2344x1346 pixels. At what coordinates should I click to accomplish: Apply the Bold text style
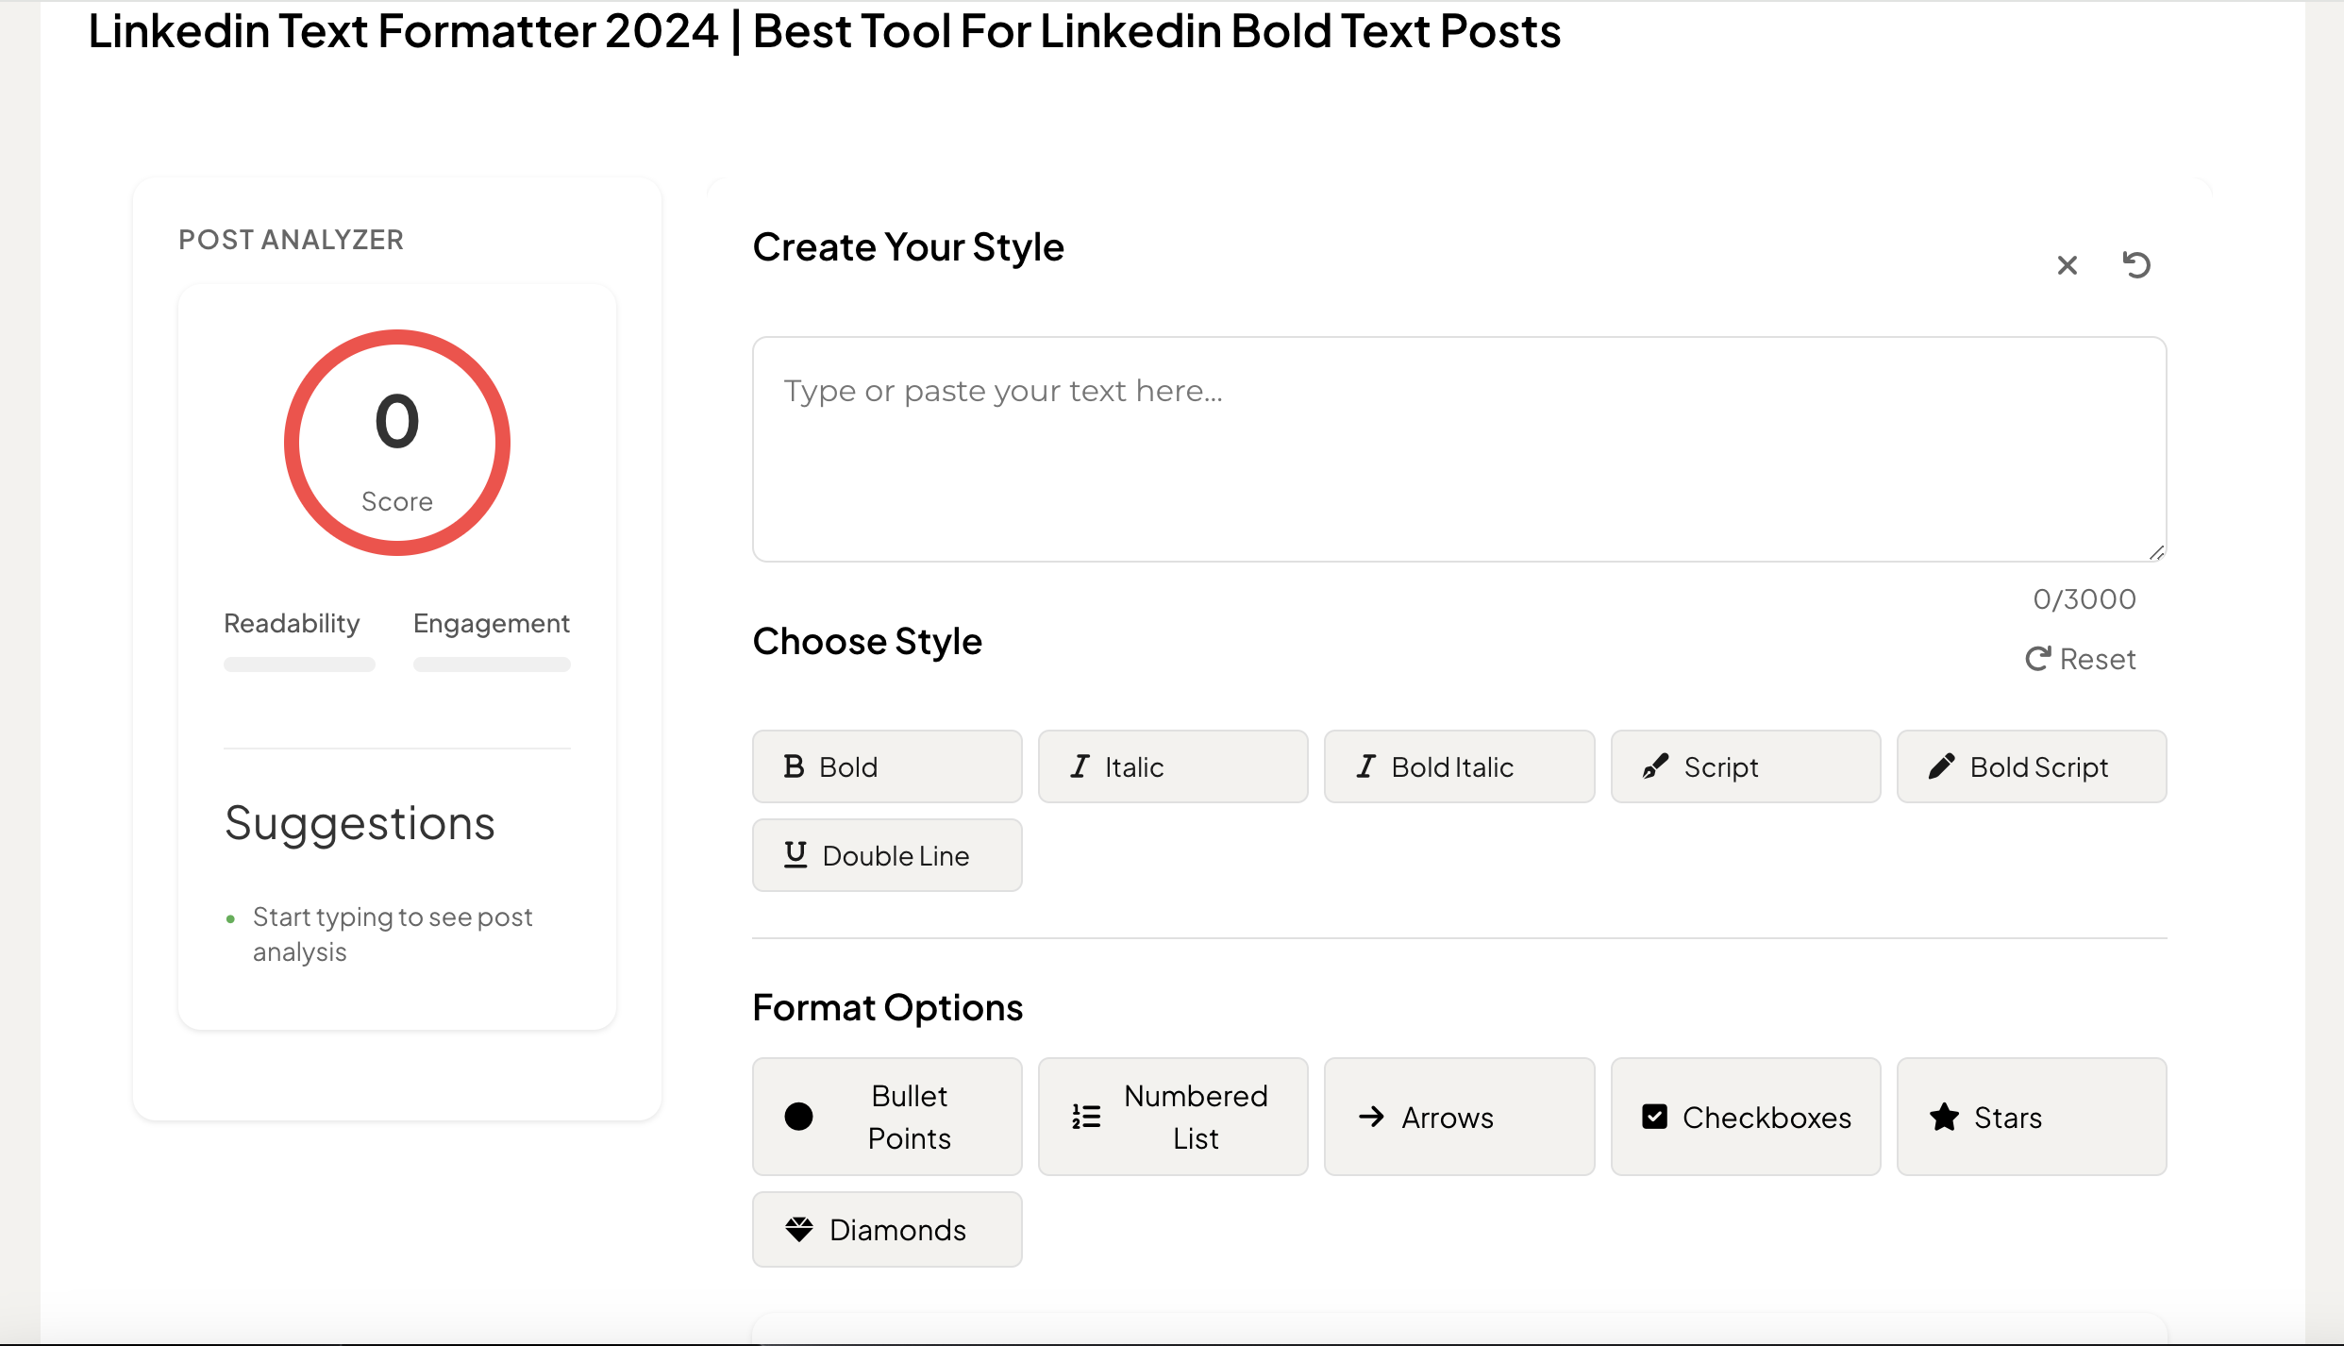pyautogui.click(x=887, y=766)
